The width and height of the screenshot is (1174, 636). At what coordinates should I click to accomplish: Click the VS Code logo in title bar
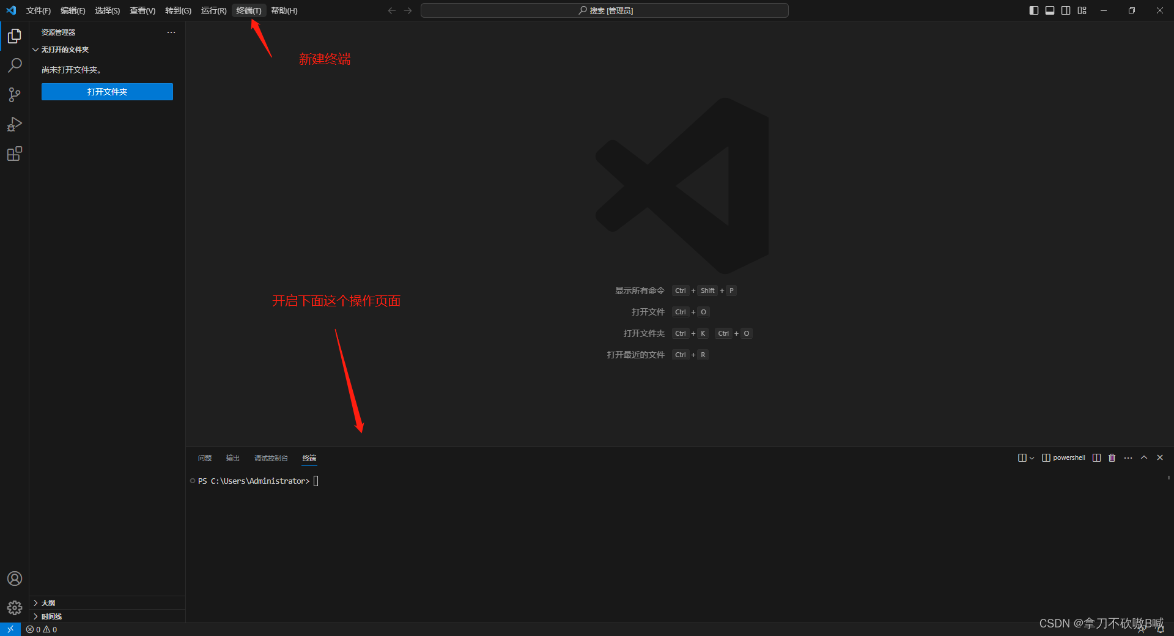tap(11, 10)
